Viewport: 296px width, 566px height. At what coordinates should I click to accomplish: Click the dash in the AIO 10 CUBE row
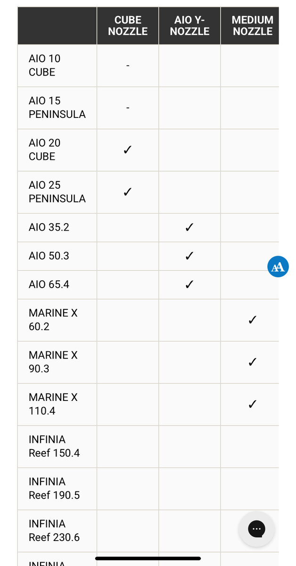(x=128, y=66)
